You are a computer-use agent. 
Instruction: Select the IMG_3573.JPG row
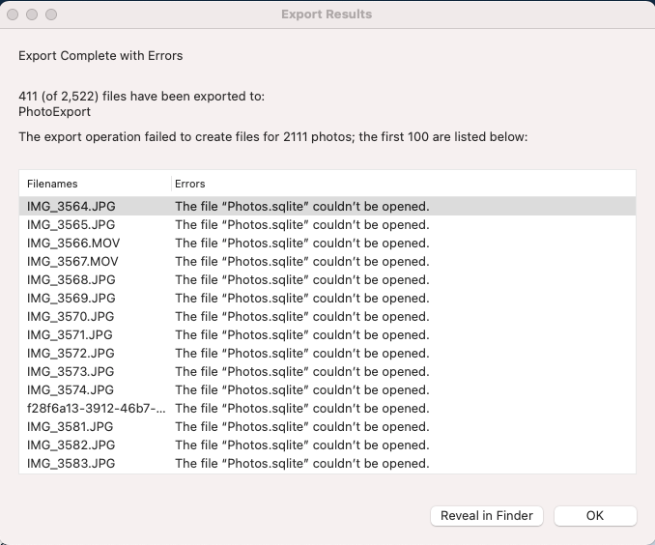tap(327, 372)
